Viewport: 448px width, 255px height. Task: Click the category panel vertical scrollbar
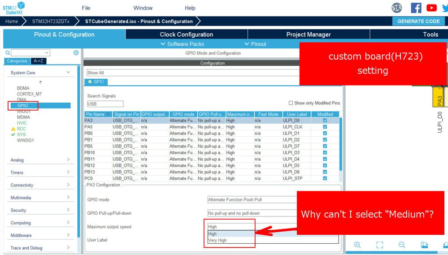coord(78,151)
